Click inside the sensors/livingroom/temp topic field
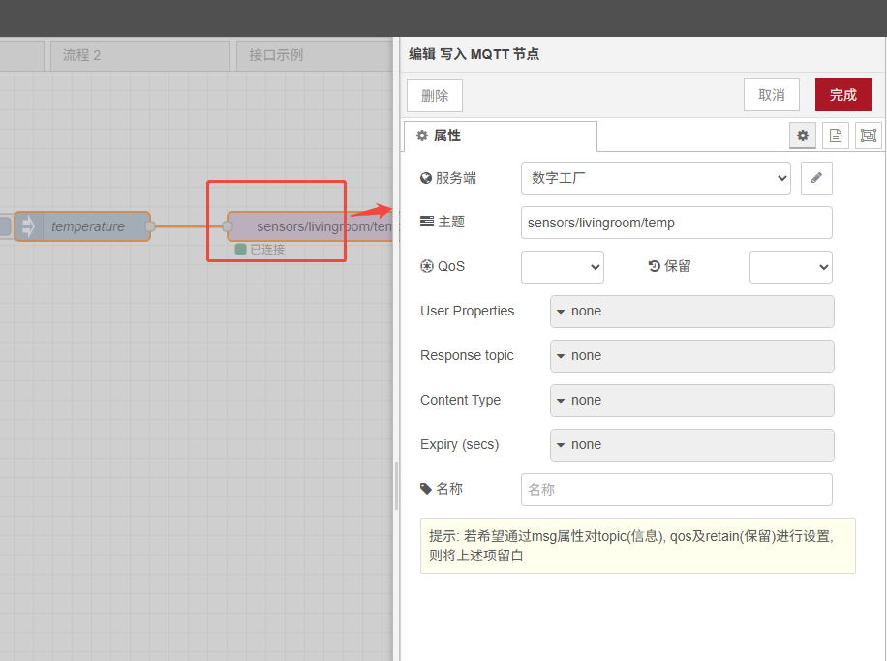Screen dimensions: 887x661 click(x=676, y=222)
